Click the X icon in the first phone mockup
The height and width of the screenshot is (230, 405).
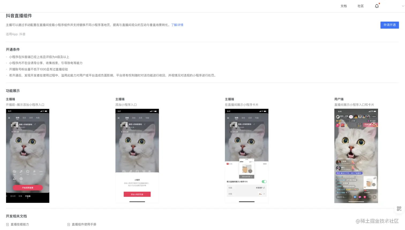coord(9,118)
